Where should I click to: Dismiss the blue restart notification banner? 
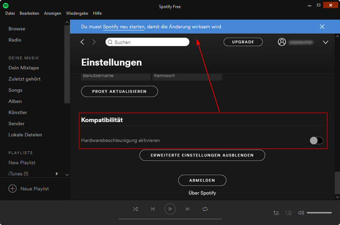coord(322,26)
